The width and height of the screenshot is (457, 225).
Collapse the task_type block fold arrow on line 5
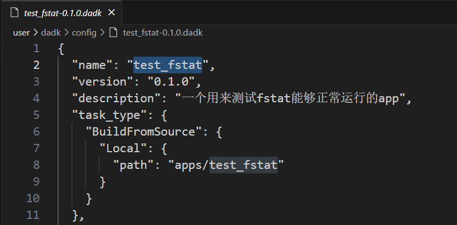click(x=50, y=116)
